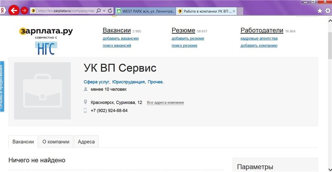
Task: Open the Прочее category link
Action: tap(155, 82)
